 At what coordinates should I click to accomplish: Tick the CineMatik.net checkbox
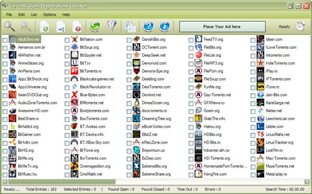pos(67,175)
